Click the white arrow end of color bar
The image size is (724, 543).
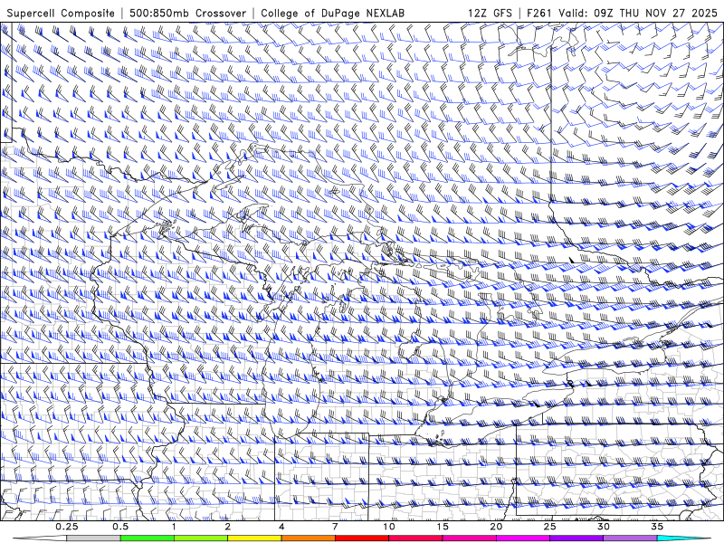coord(41,538)
